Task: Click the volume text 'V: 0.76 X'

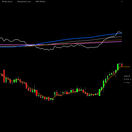Action: tap(127, 79)
